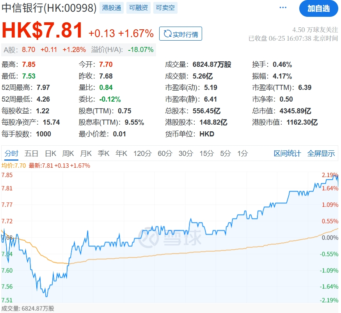Screen dimensions: 341x313
Task: Click the 港股市值 value 1162.30亿
Action: pyautogui.click(x=302, y=122)
